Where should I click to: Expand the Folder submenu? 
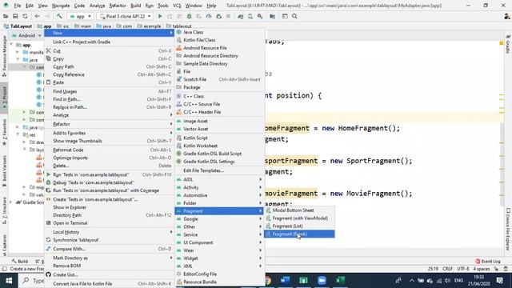(x=220, y=203)
